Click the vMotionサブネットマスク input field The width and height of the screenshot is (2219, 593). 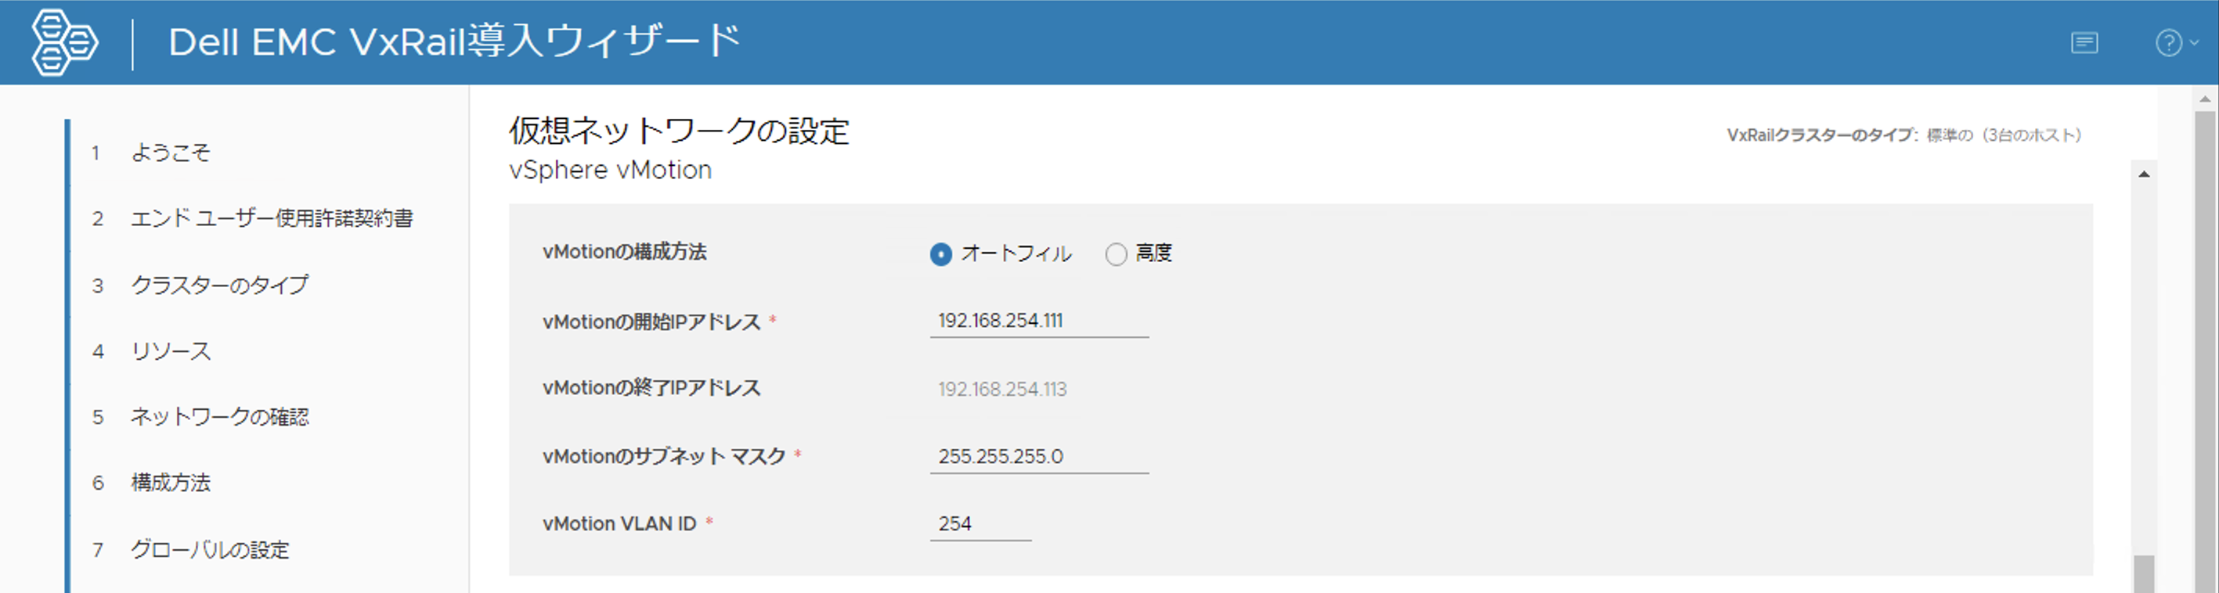coord(1038,456)
